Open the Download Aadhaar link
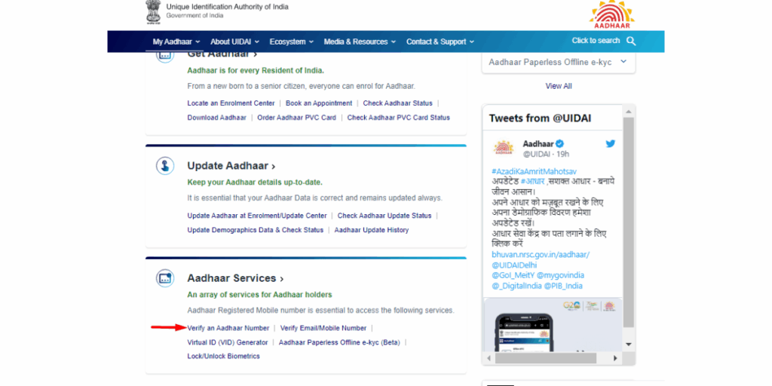This screenshot has width=772, height=386. 216,118
